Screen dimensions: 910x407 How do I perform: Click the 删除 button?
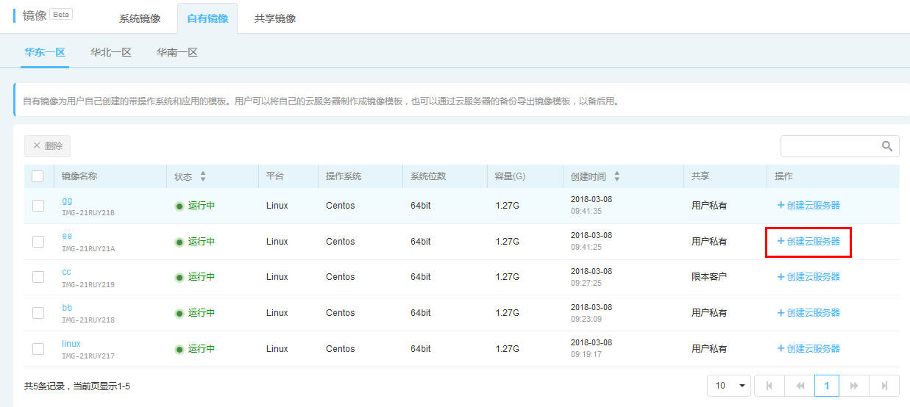pyautogui.click(x=47, y=146)
